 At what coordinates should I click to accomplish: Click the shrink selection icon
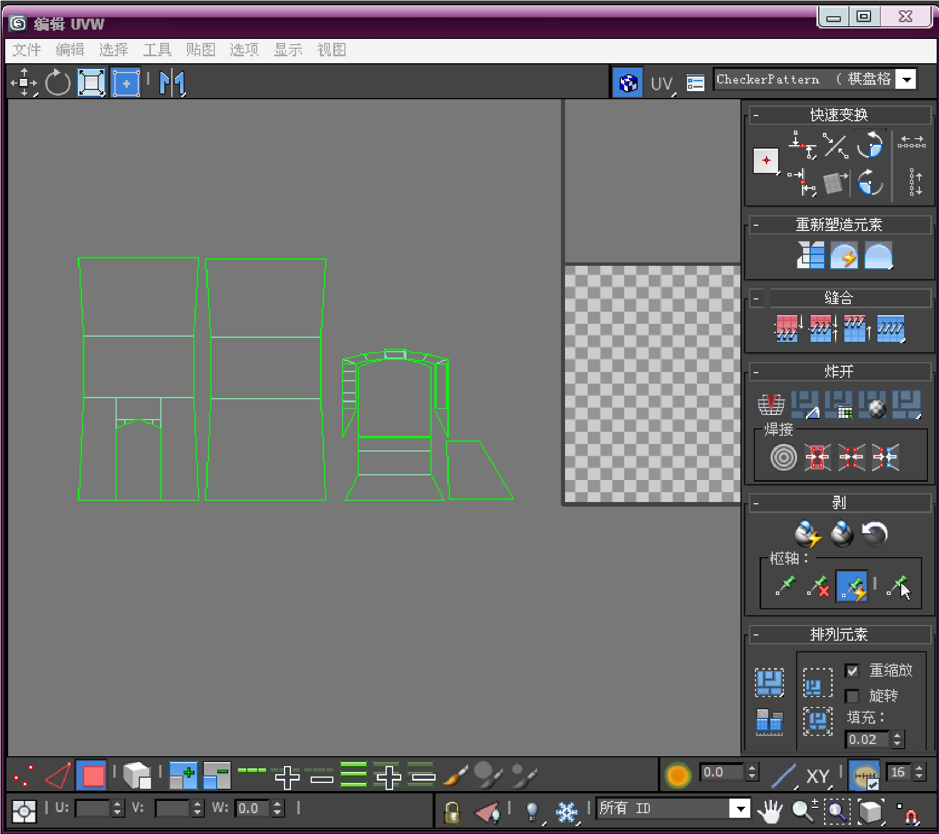click(217, 775)
